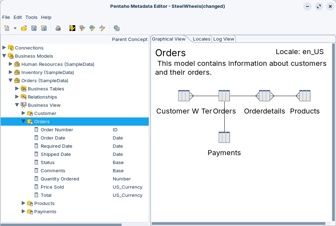Open the dropdown arrow beside New icon
Viewport: 336px width, 226px height.
[x=15, y=28]
